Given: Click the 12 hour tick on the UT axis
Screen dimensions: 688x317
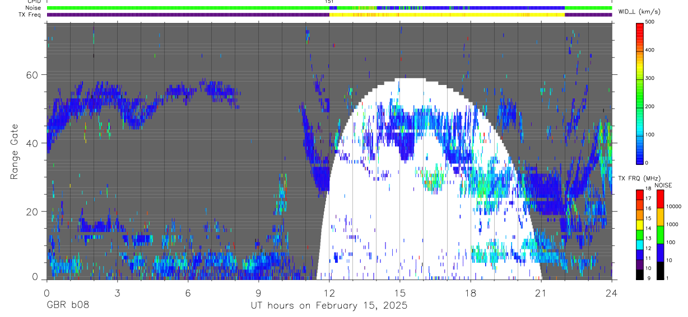Looking at the screenshot, I should 329,292.
